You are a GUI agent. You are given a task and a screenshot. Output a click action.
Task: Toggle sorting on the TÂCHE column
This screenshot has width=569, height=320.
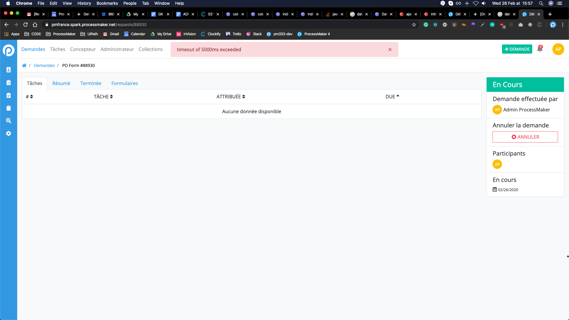pyautogui.click(x=103, y=97)
